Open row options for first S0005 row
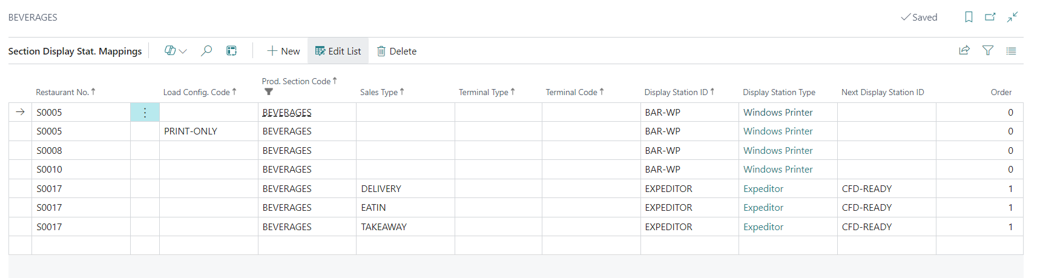The height and width of the screenshot is (278, 1043). coord(145,112)
